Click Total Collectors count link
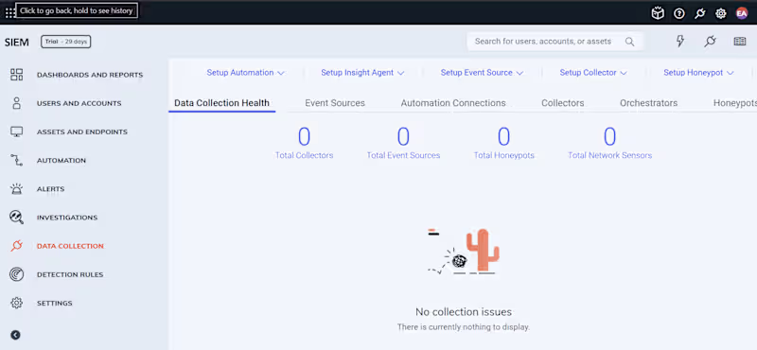The width and height of the screenshot is (757, 350). click(x=304, y=143)
